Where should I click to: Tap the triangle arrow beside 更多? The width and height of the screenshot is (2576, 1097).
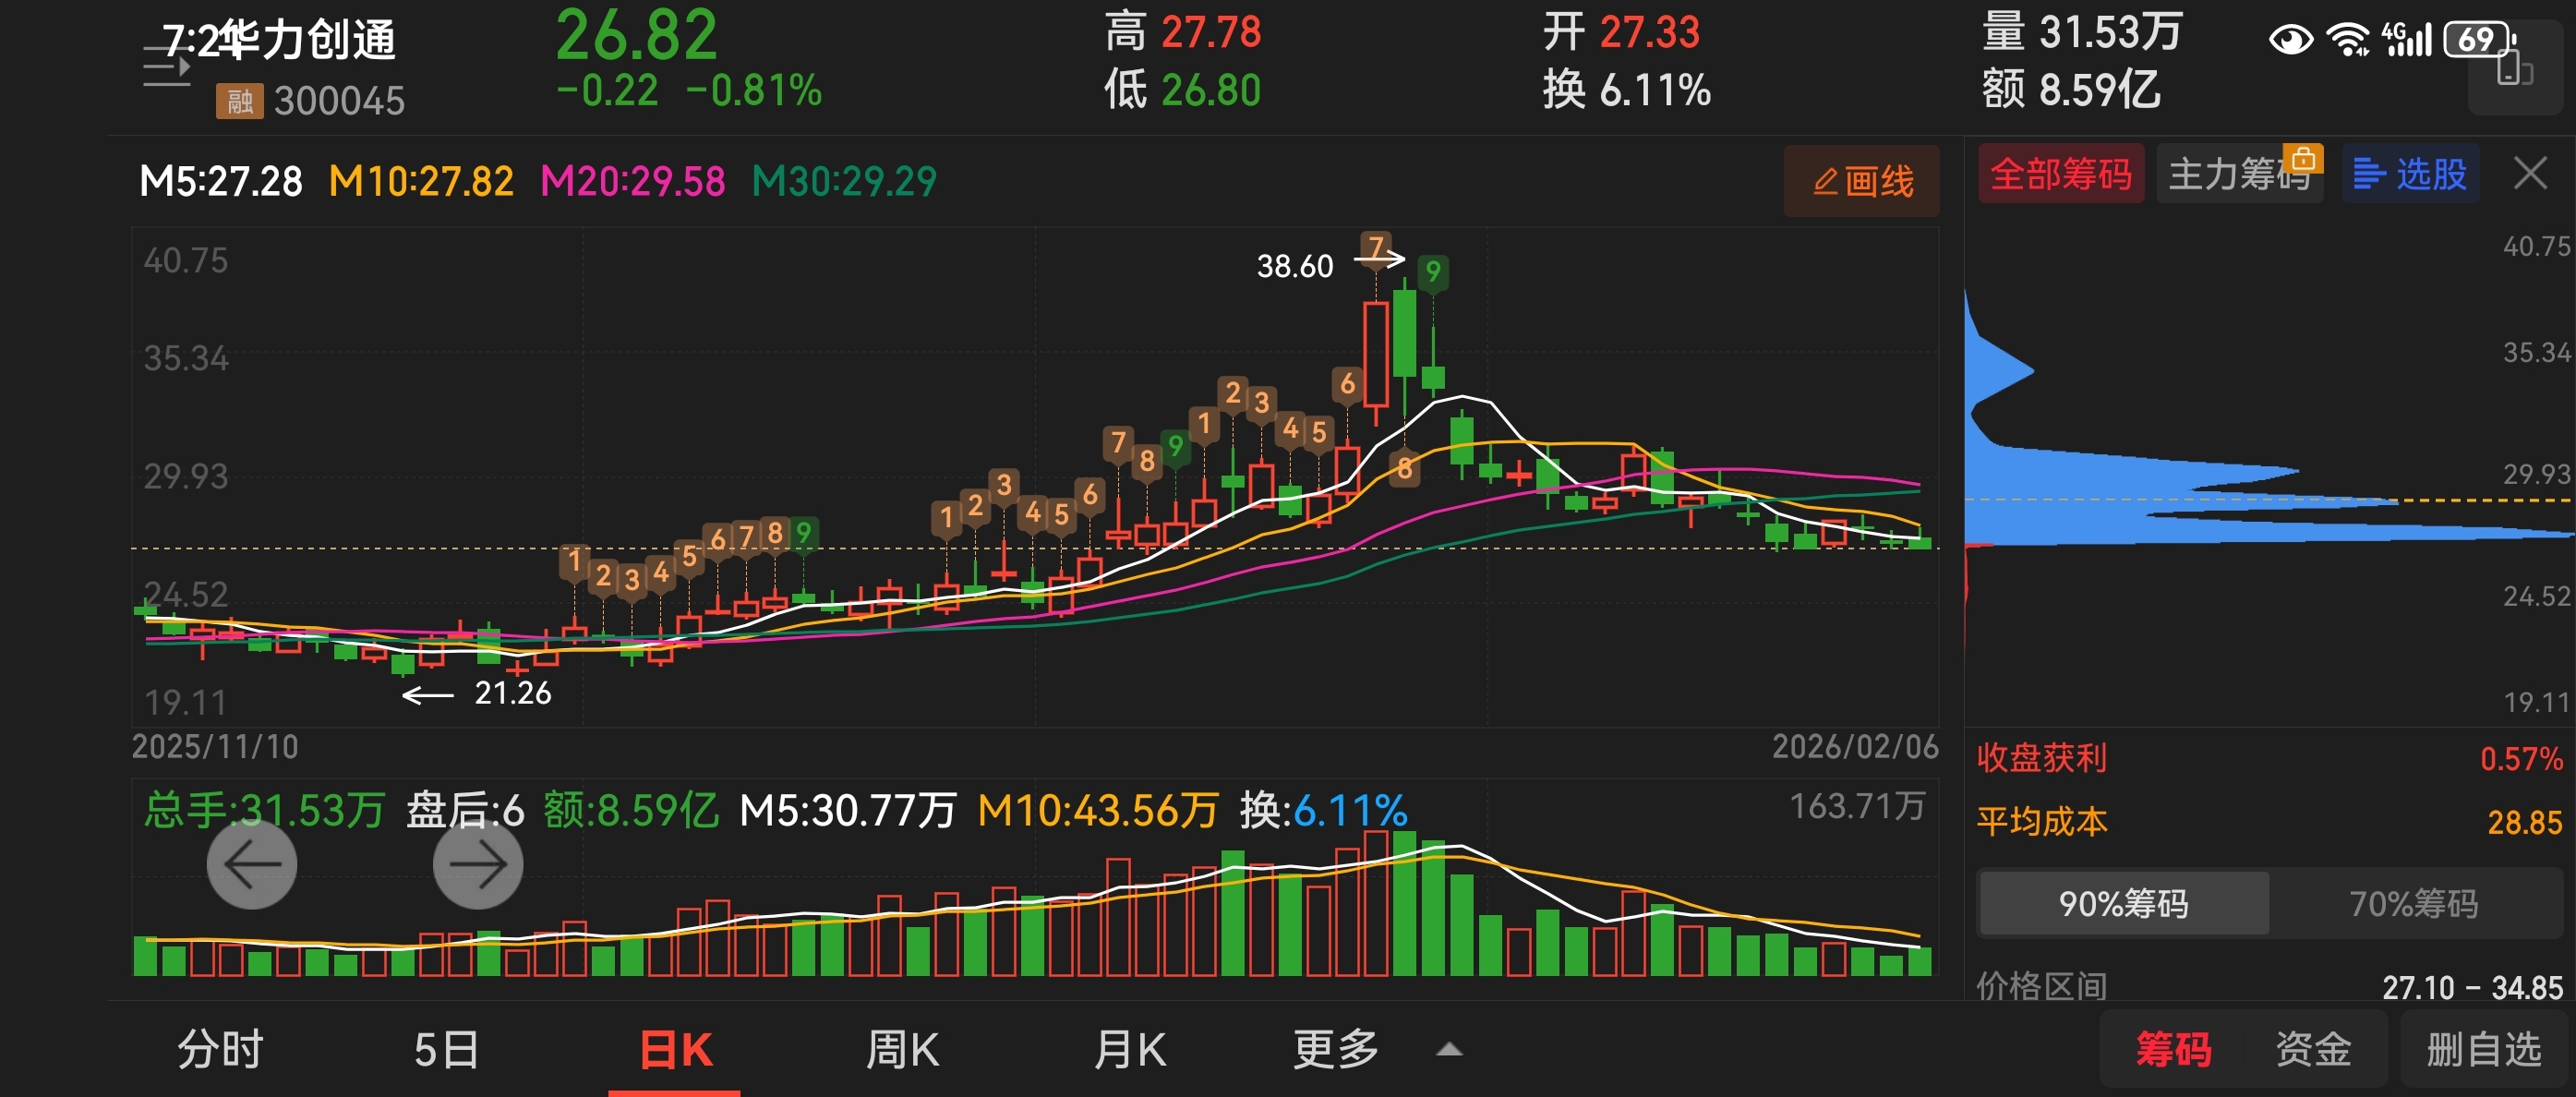(x=1449, y=1050)
